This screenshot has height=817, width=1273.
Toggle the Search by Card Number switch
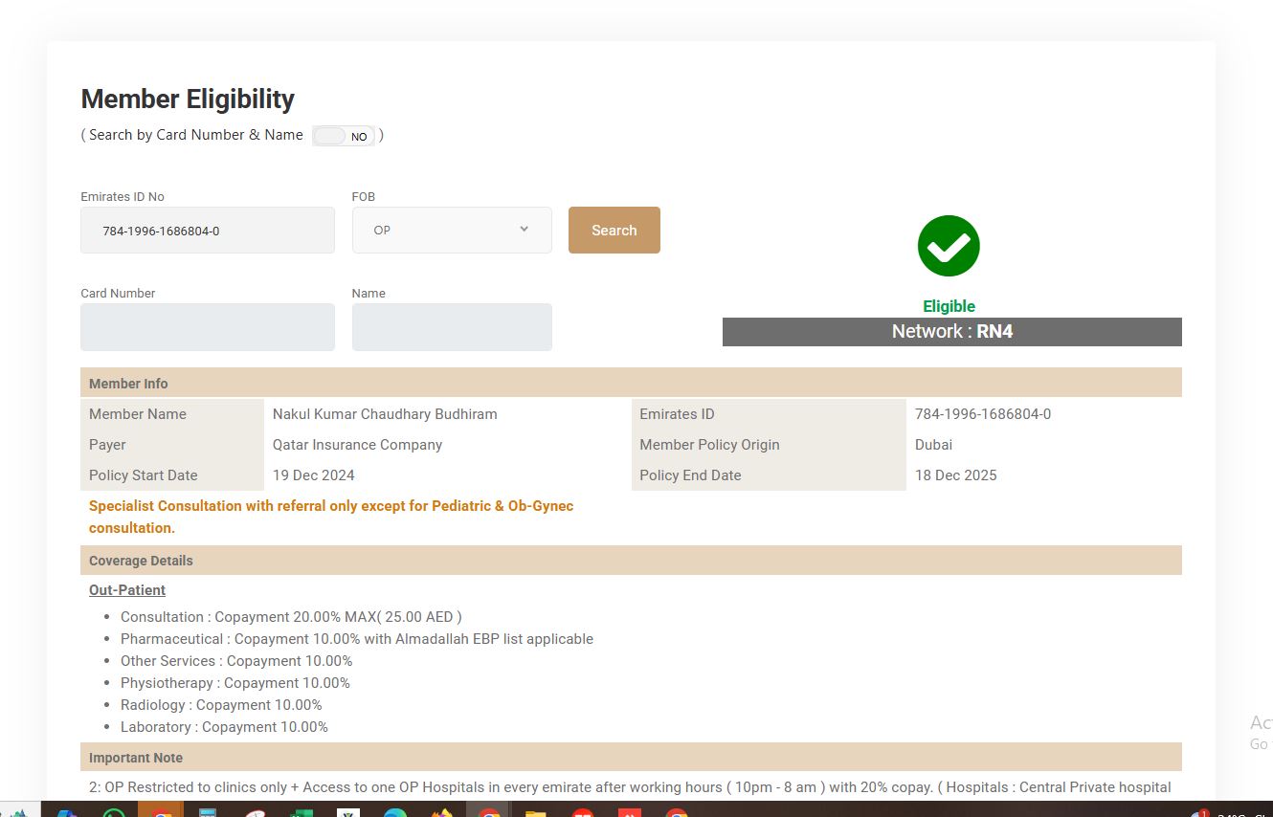(x=344, y=136)
